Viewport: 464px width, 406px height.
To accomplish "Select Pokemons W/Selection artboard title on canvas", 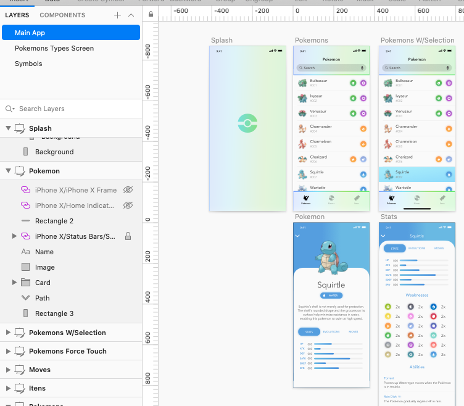I will [x=417, y=40].
